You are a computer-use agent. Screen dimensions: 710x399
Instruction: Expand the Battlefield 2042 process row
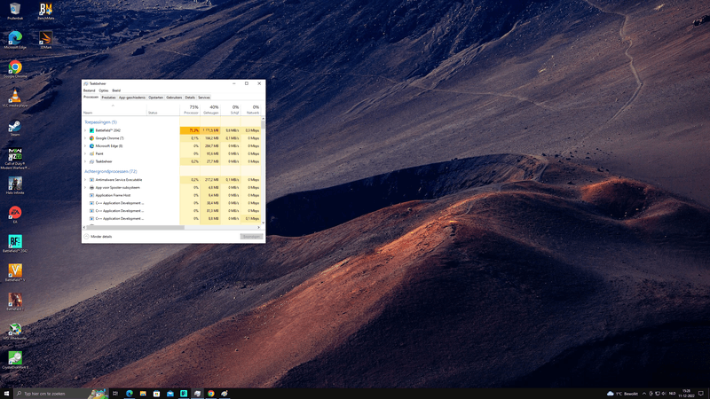pyautogui.click(x=84, y=130)
